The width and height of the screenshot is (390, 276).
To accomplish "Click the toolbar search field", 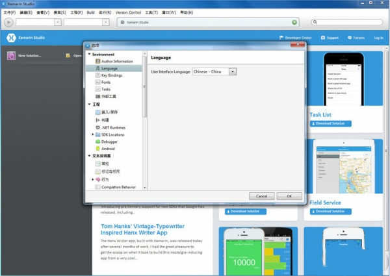I will pyautogui.click(x=347, y=22).
